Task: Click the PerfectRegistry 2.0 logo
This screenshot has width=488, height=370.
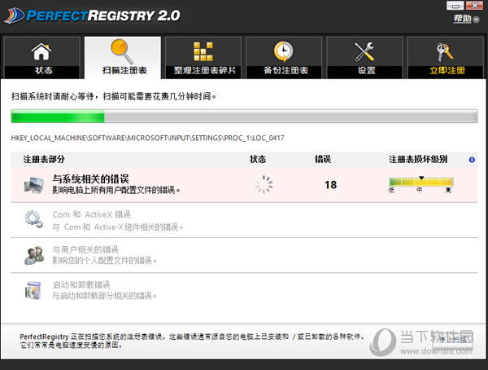Action: tap(93, 15)
